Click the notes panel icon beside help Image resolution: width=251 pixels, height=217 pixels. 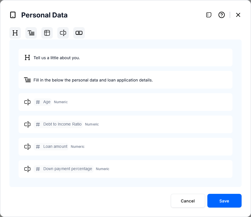point(209,15)
